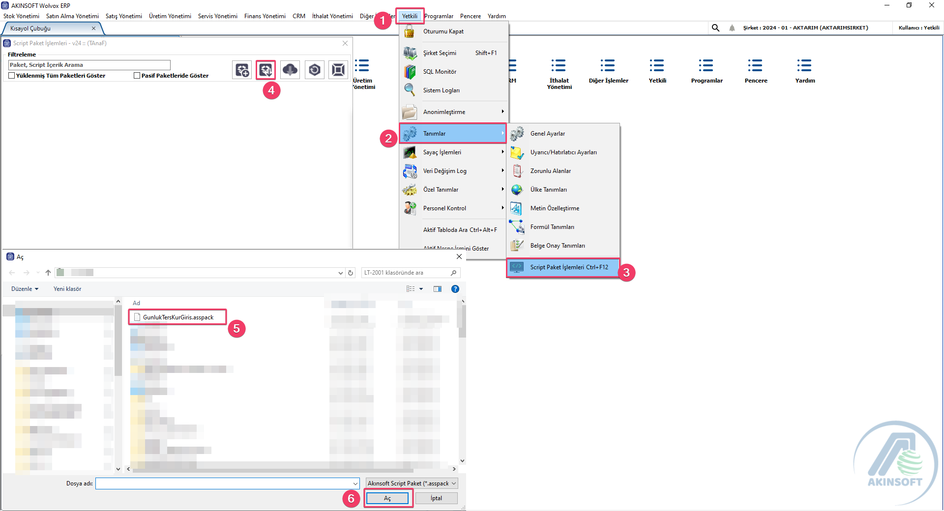Click the global search magnifier icon
944x511 pixels.
[715, 28]
